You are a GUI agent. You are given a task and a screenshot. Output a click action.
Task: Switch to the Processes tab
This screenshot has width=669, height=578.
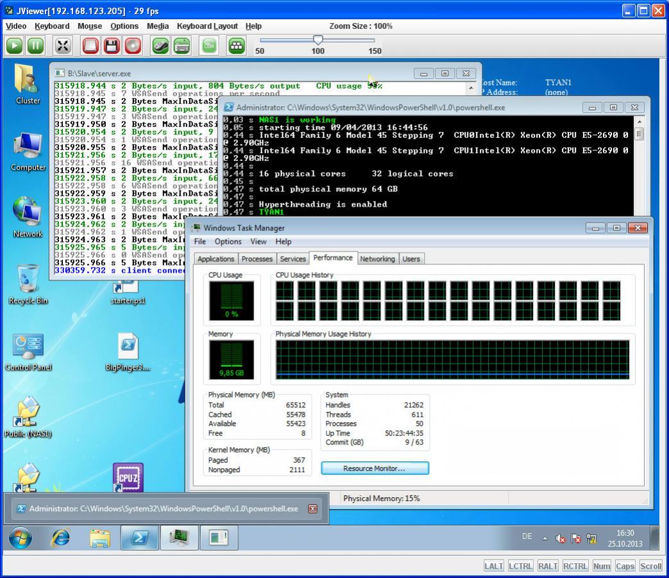point(257,259)
